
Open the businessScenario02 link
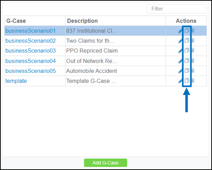tap(31, 41)
